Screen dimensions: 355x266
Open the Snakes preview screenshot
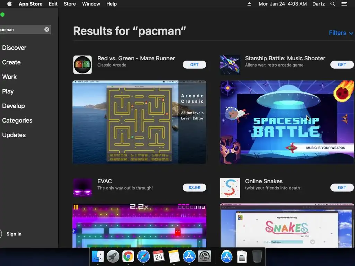(287, 225)
